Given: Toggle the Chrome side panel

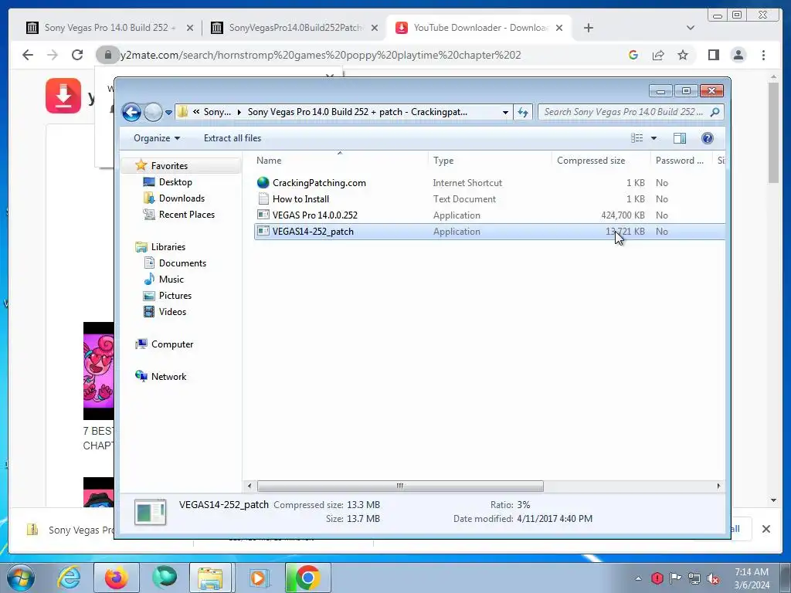Looking at the screenshot, I should click(713, 55).
